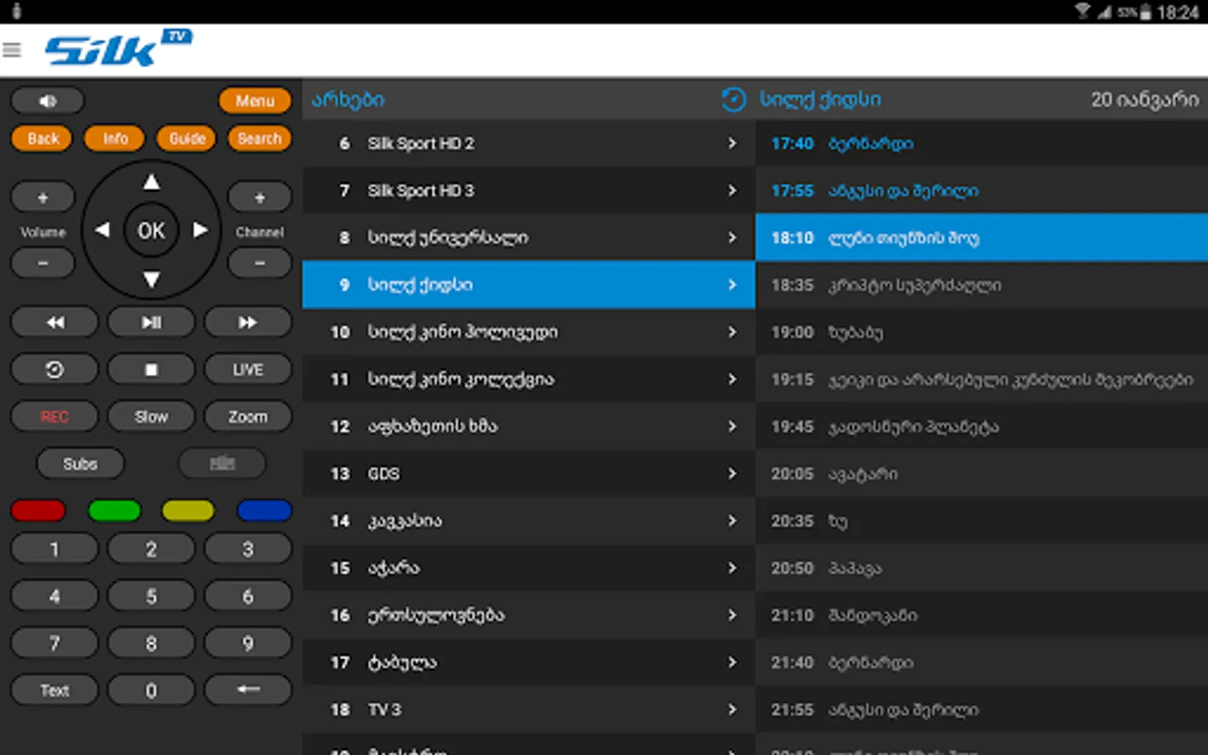
Task: Click the blue color button
Action: 264,510
